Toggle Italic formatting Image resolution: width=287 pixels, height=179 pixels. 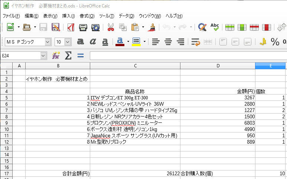pos(93,42)
